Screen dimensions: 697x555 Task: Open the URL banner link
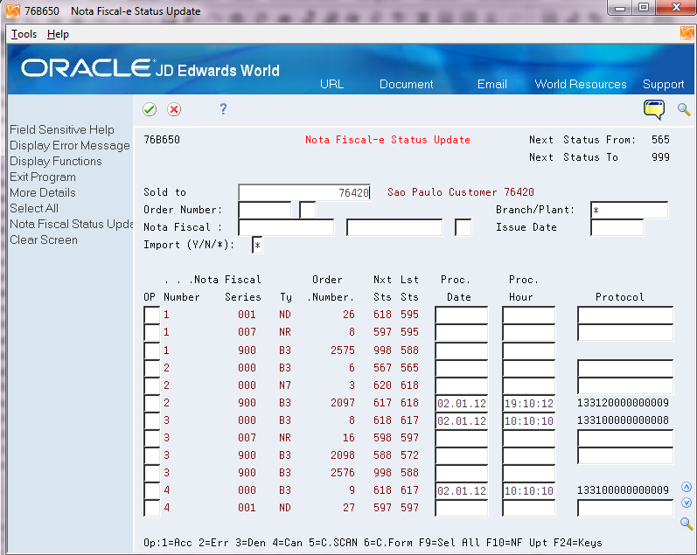(x=331, y=84)
